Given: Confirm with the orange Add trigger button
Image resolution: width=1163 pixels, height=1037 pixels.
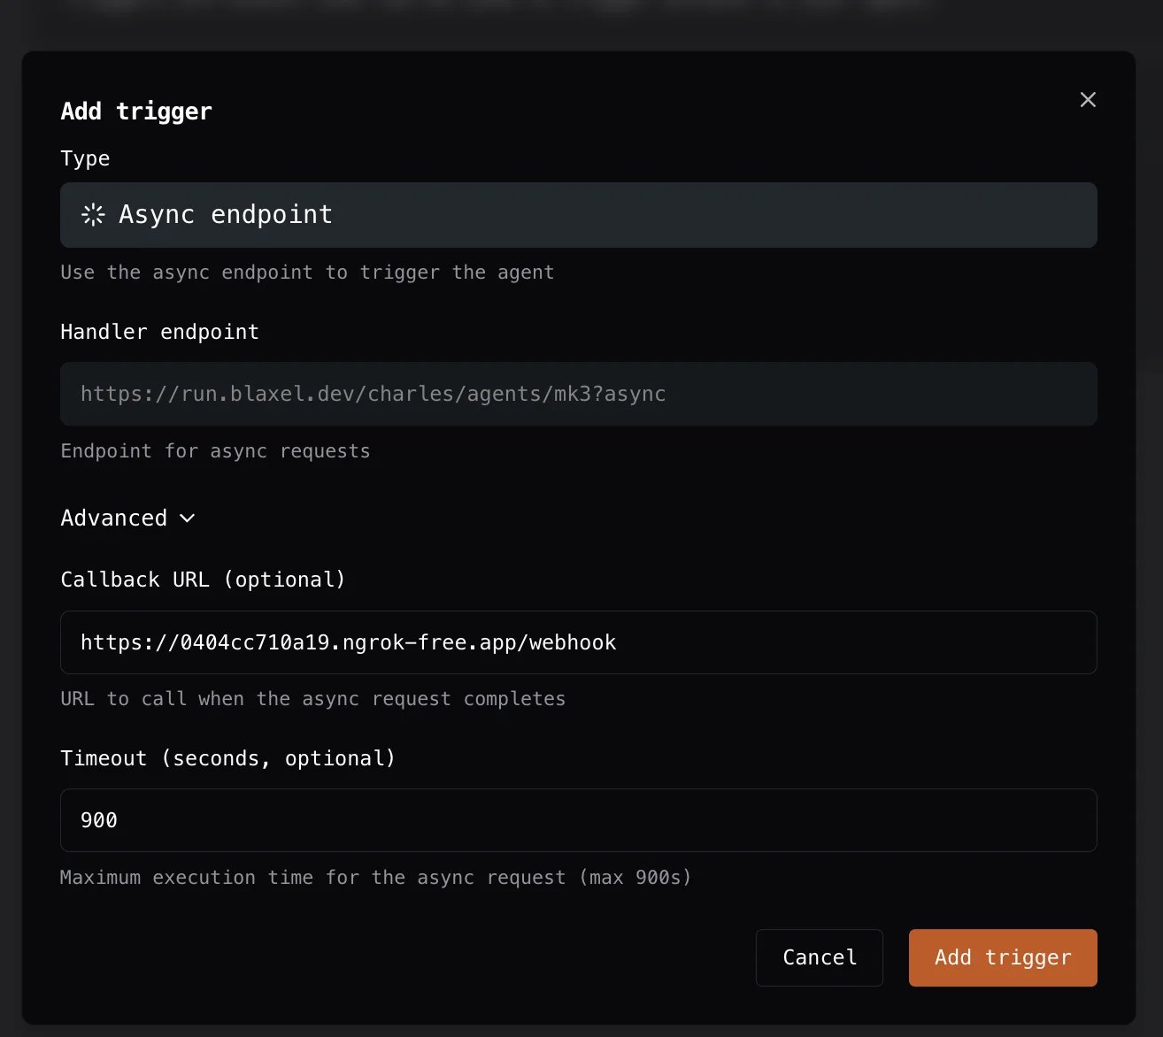Looking at the screenshot, I should 1003,957.
